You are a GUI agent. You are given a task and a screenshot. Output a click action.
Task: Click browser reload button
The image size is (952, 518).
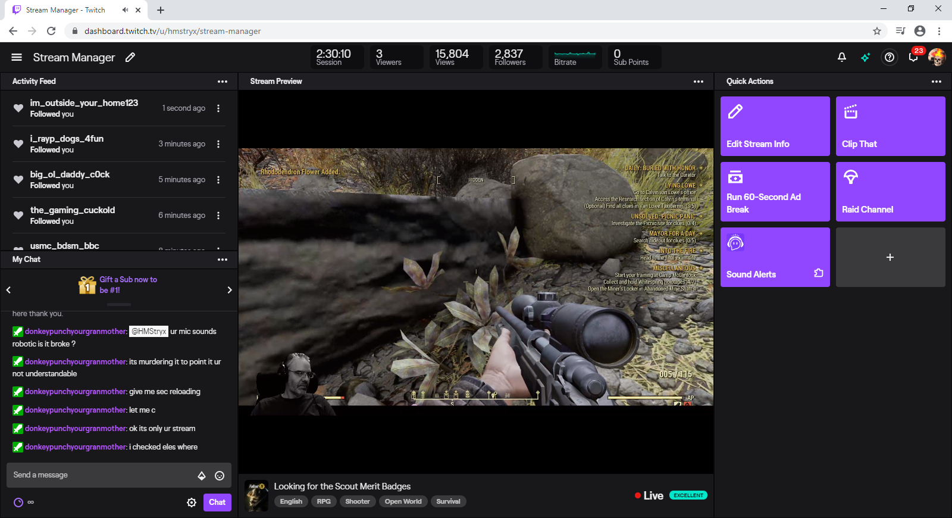coord(51,31)
